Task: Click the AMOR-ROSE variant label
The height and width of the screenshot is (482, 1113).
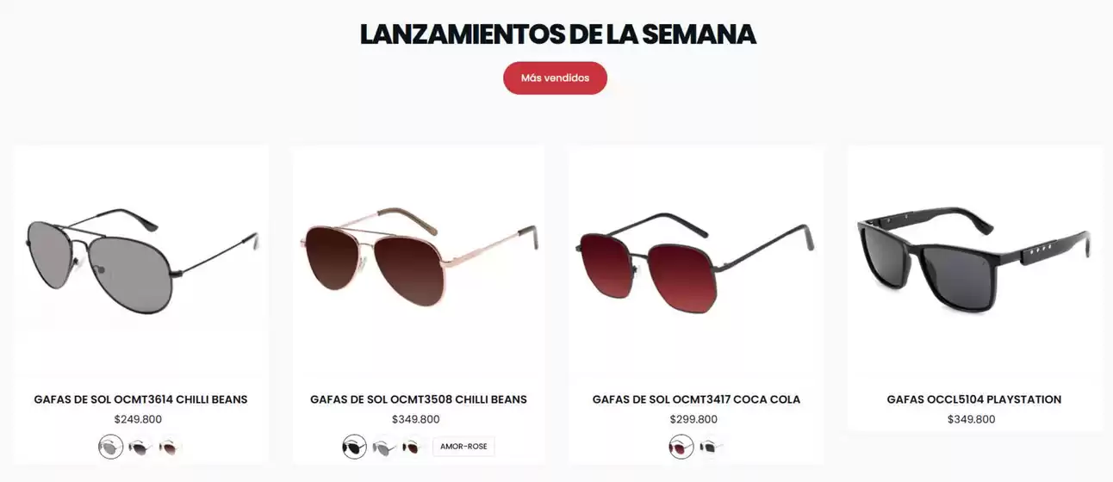Action: [463, 447]
